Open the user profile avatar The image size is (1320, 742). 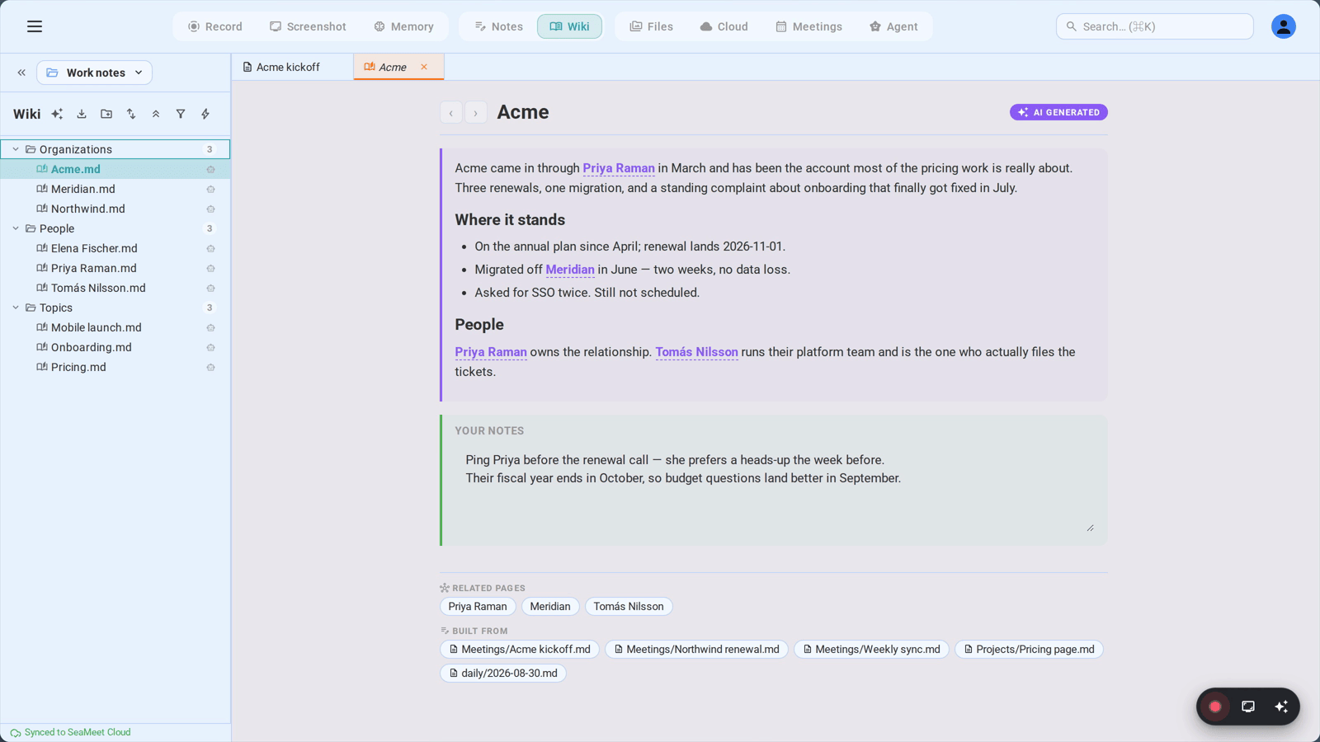(x=1283, y=26)
